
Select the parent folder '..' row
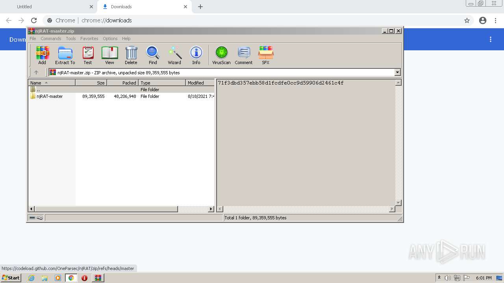[x=121, y=90]
